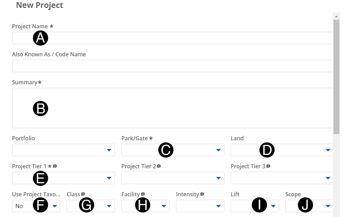Click info icon next to Intensity label
The height and width of the screenshot is (217, 347).
click(202, 194)
